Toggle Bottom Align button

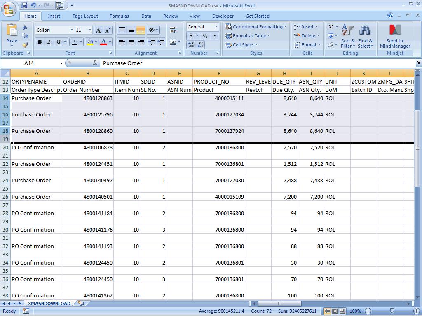pos(141,30)
